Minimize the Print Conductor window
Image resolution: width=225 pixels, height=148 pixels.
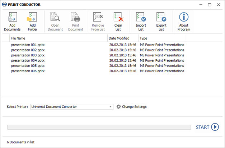(201, 5)
